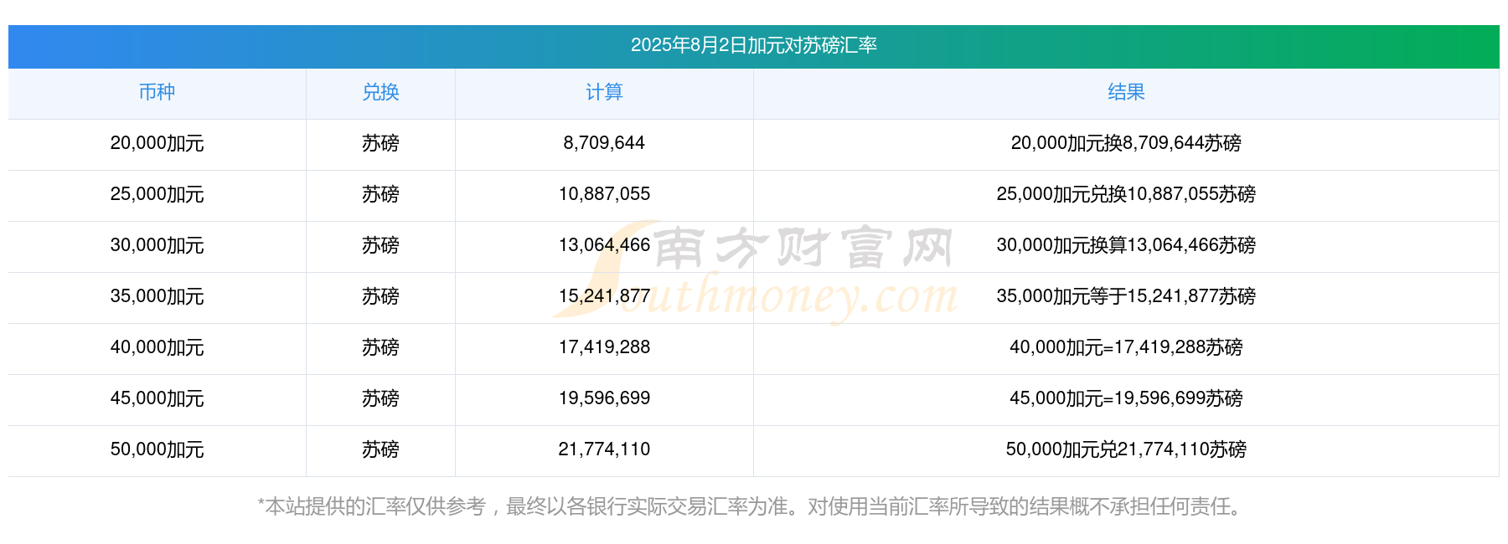Click result 45,000加元=19,596,699苏磅
Viewport: 1508px width, 544px height.
point(1126,398)
